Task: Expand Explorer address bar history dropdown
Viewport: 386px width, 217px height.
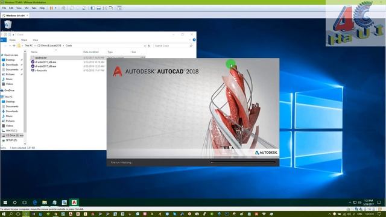Action: pos(145,46)
